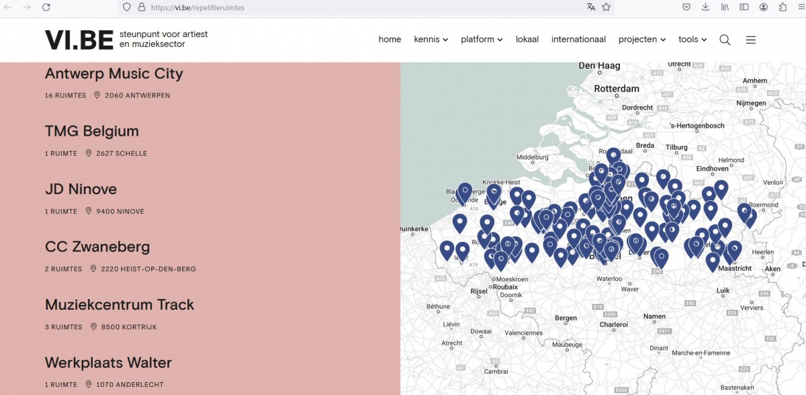Open the browser downloads icon
This screenshot has height=395, width=806.
coord(705,7)
